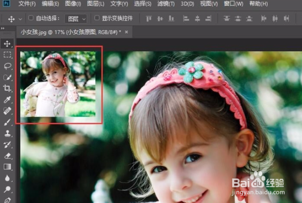
Task: Align horizontal centers of layers
Action: [197, 19]
